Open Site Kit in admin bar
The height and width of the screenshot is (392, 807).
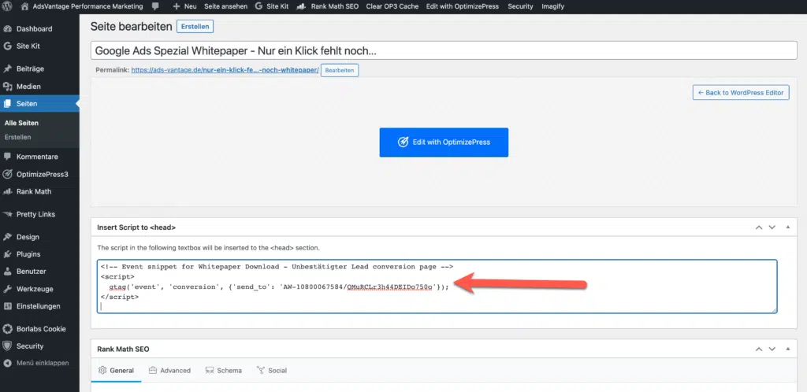pyautogui.click(x=272, y=6)
